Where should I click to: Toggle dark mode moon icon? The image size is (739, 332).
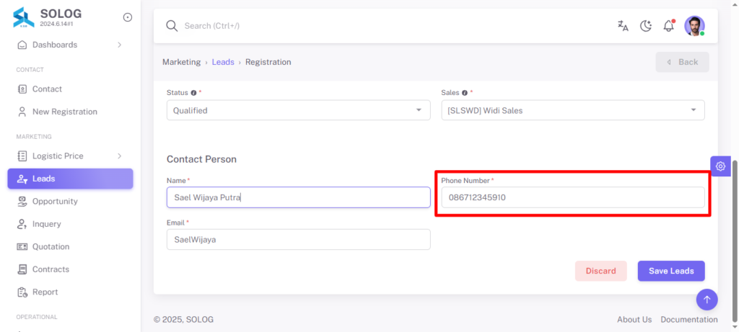[x=646, y=26]
